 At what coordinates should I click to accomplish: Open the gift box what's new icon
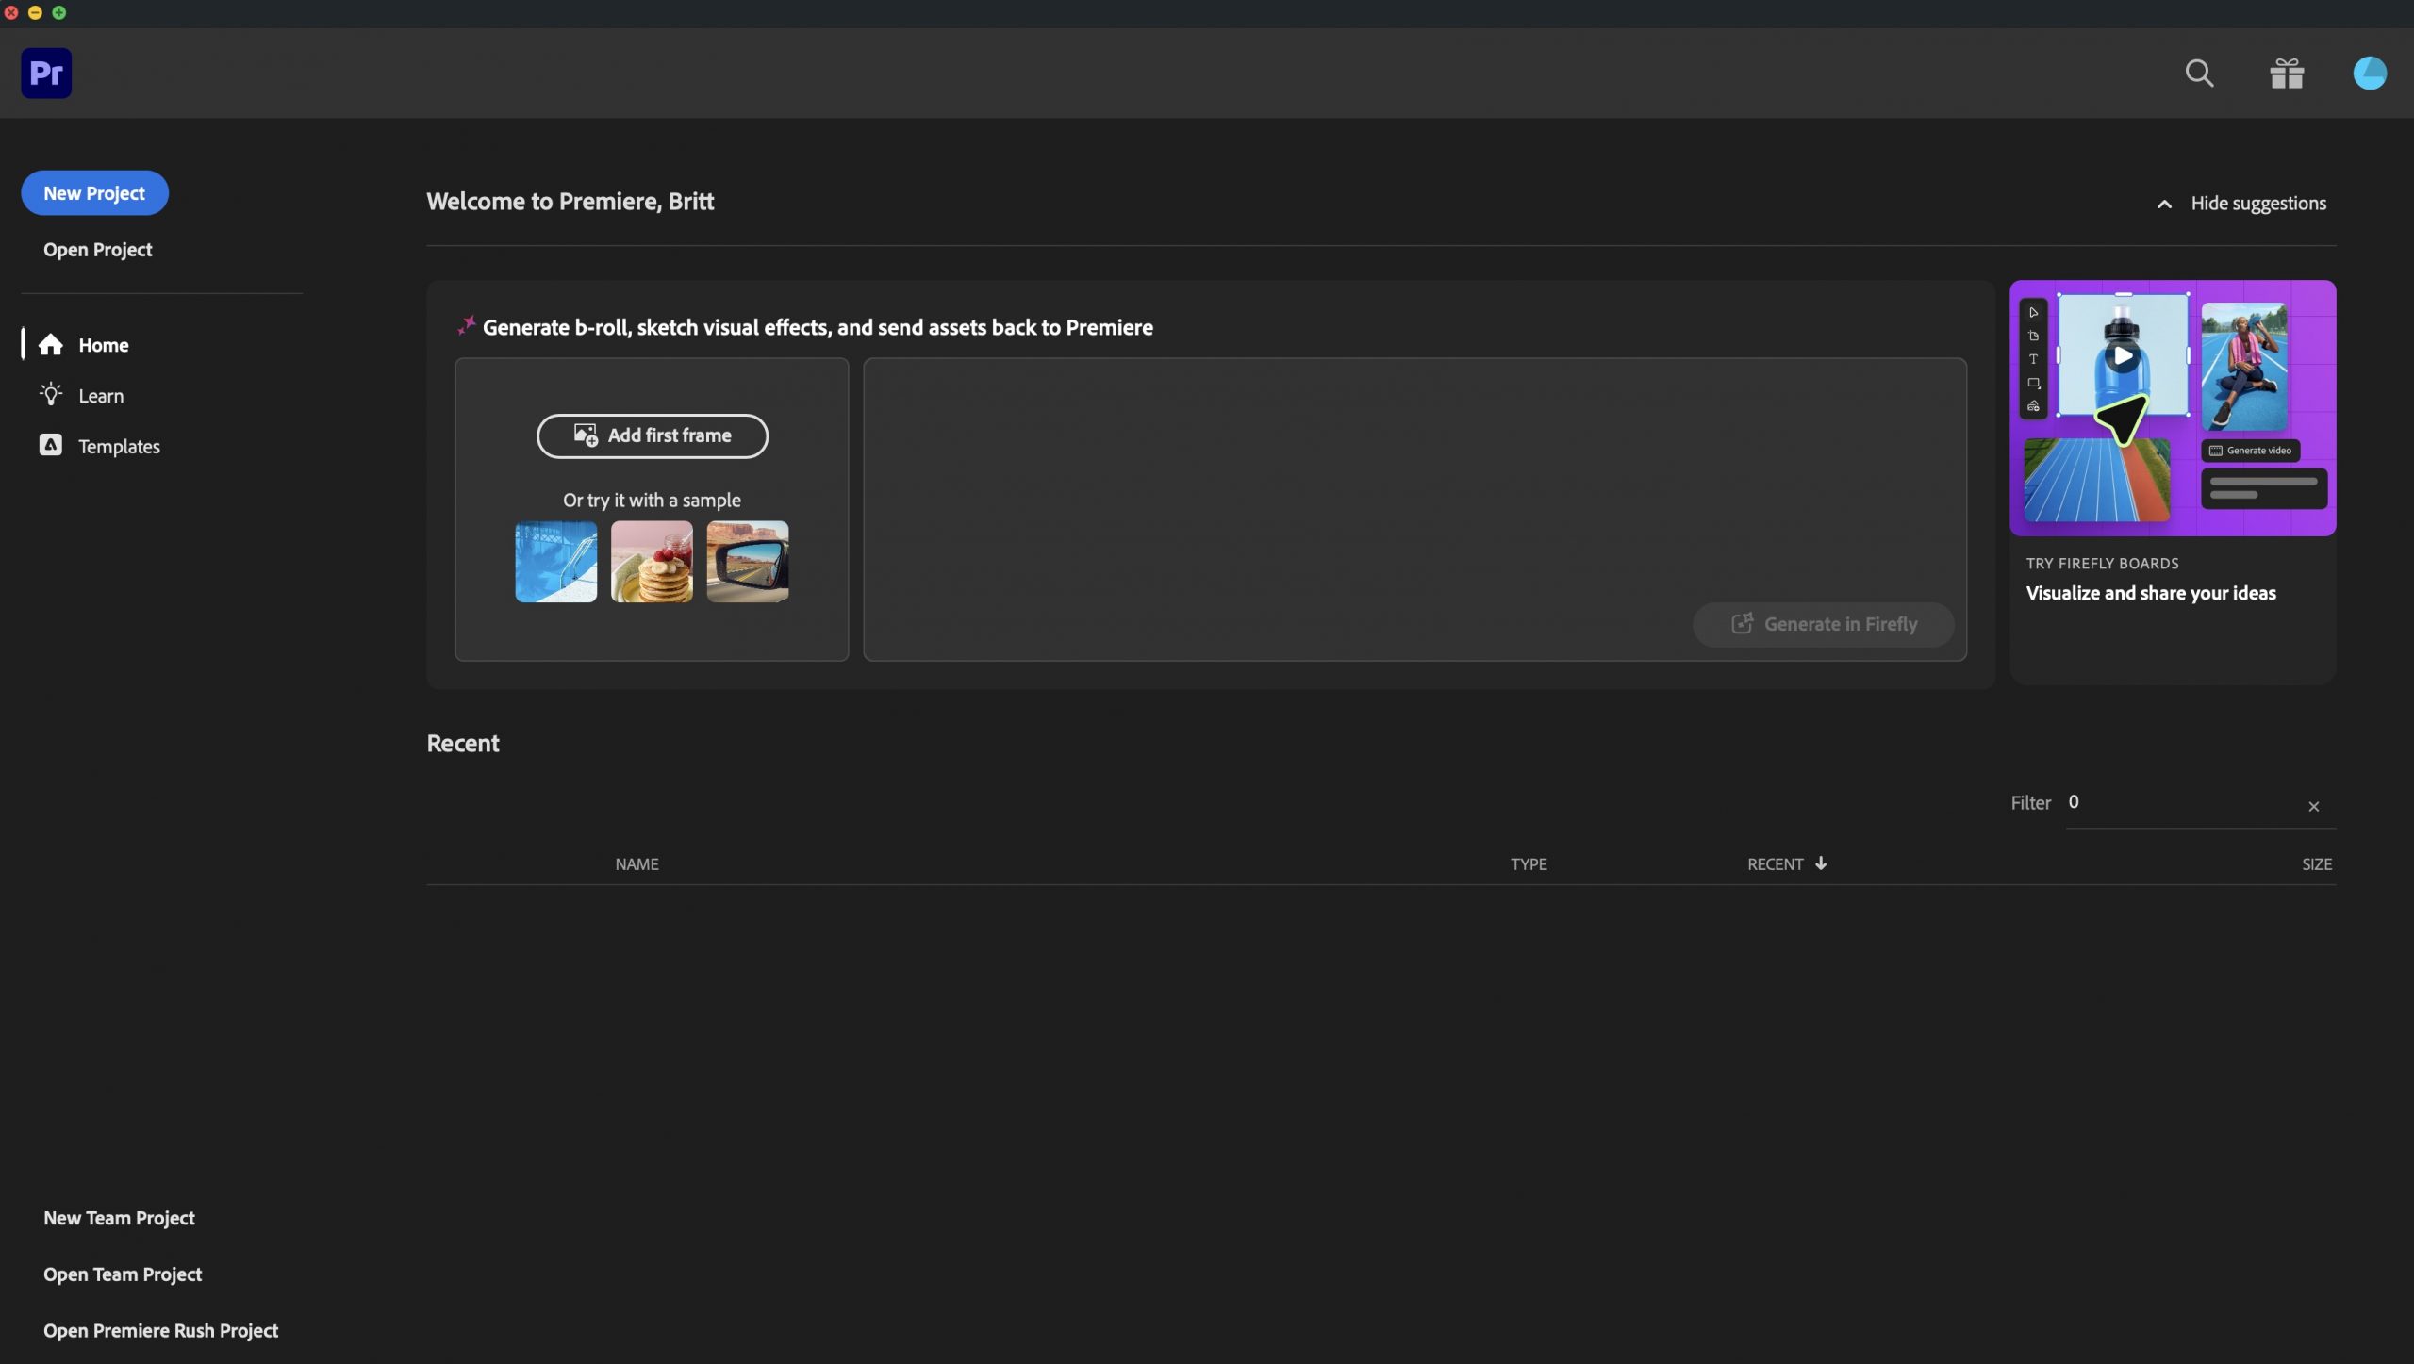(2287, 73)
